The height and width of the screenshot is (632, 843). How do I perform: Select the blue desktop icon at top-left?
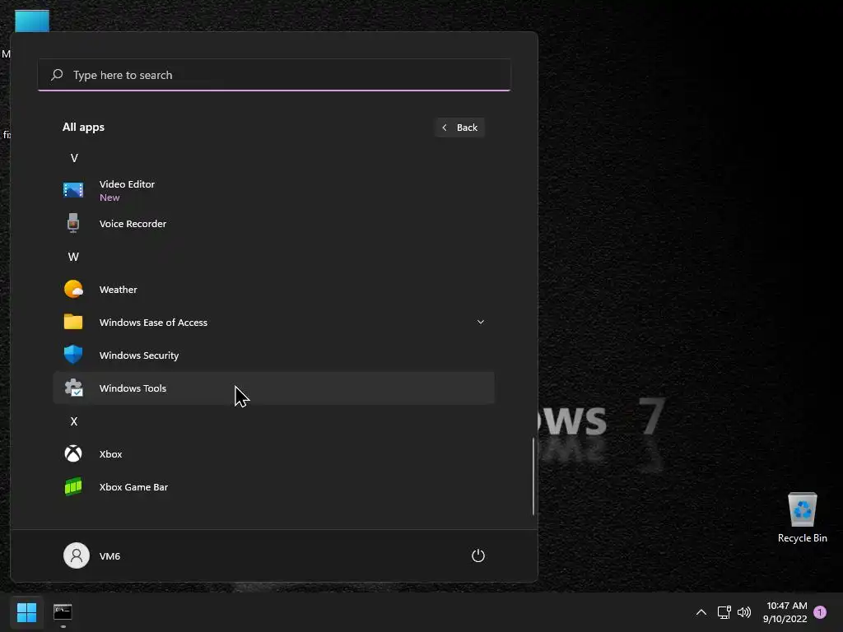click(32, 21)
